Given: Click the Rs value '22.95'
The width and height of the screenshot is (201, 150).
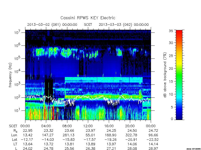Looking at the screenshot, I should (x=28, y=130).
